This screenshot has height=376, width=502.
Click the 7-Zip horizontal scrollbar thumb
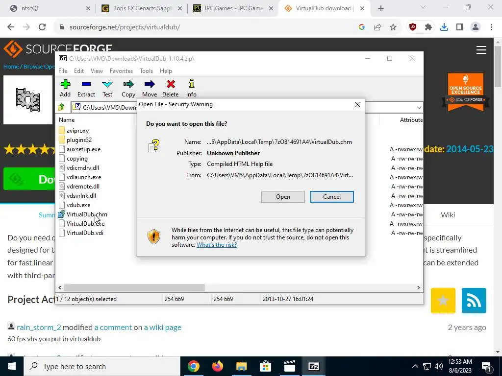[x=134, y=288]
